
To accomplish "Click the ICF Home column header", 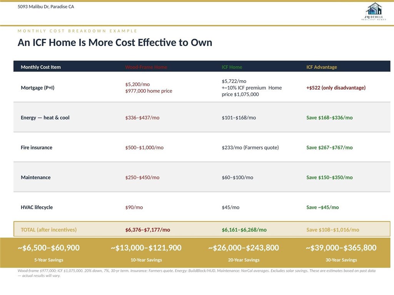I will [232, 67].
